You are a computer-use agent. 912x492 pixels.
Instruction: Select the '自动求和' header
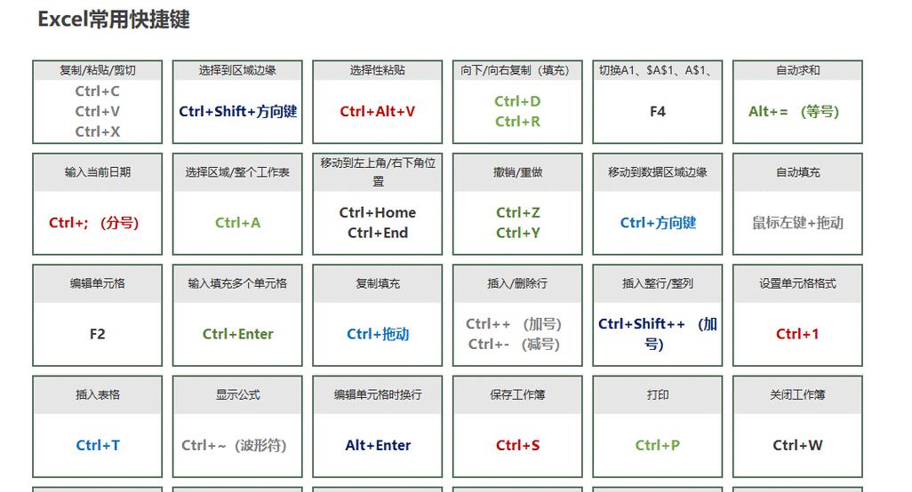[x=797, y=70]
